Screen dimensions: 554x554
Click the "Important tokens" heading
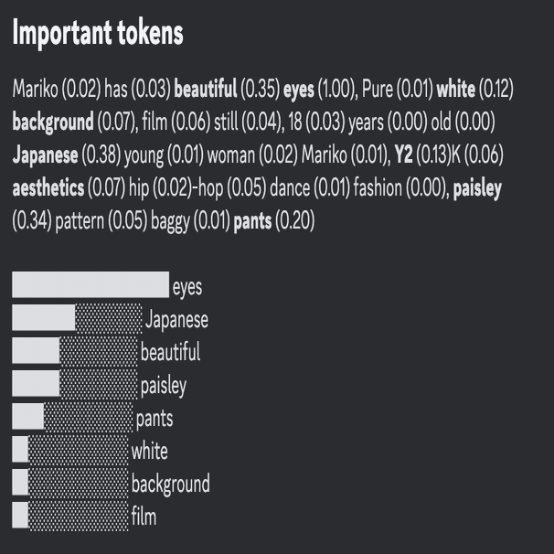(x=98, y=33)
